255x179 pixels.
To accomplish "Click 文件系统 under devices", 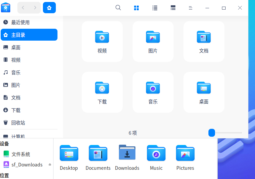I will point(20,154).
